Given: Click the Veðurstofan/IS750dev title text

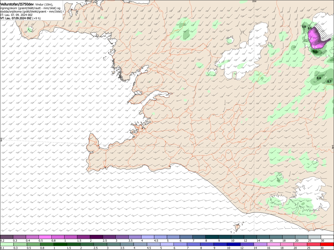Looking at the screenshot, I should point(17,4).
